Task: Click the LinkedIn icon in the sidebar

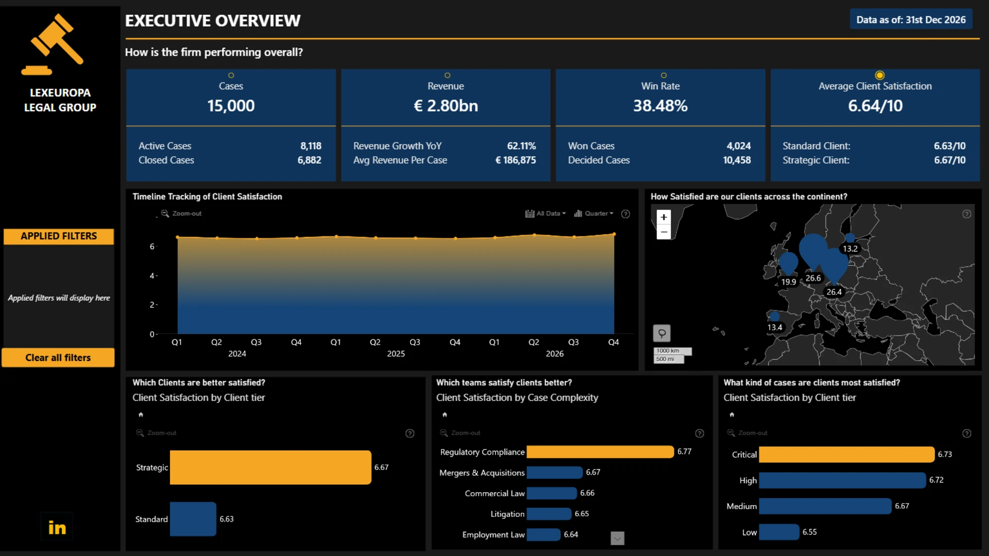Action: point(57,527)
